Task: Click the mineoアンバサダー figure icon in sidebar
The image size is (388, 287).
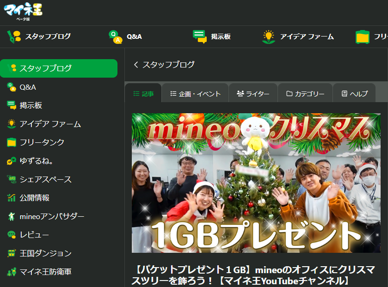Action: (x=12, y=216)
